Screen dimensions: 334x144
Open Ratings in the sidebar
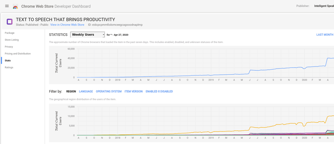pos(9,67)
